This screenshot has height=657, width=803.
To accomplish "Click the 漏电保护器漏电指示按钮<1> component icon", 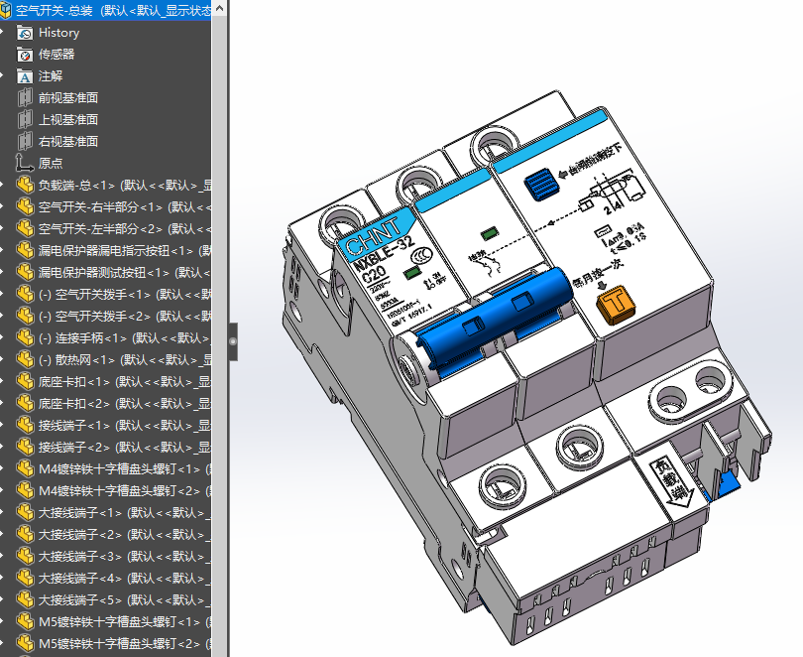I will [x=25, y=251].
